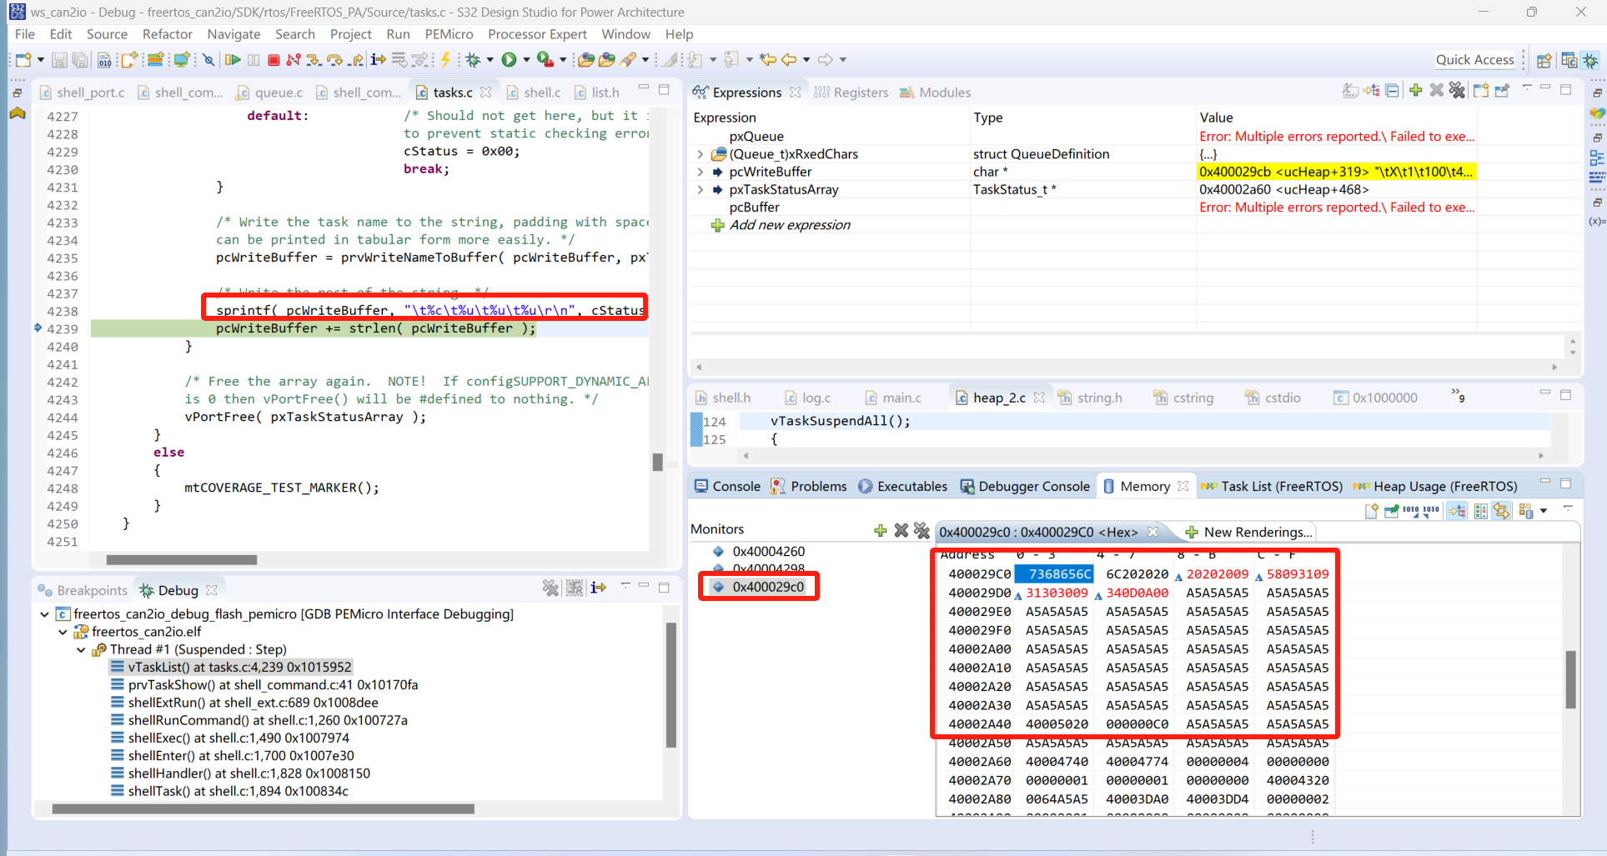Screen dimensions: 1607x856
Task: Click the Step Into toolbar icon
Action: coord(314,59)
